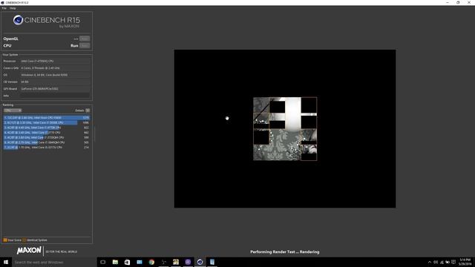Click the Run button next to CPU
The height and width of the screenshot is (267, 475).
click(85, 46)
